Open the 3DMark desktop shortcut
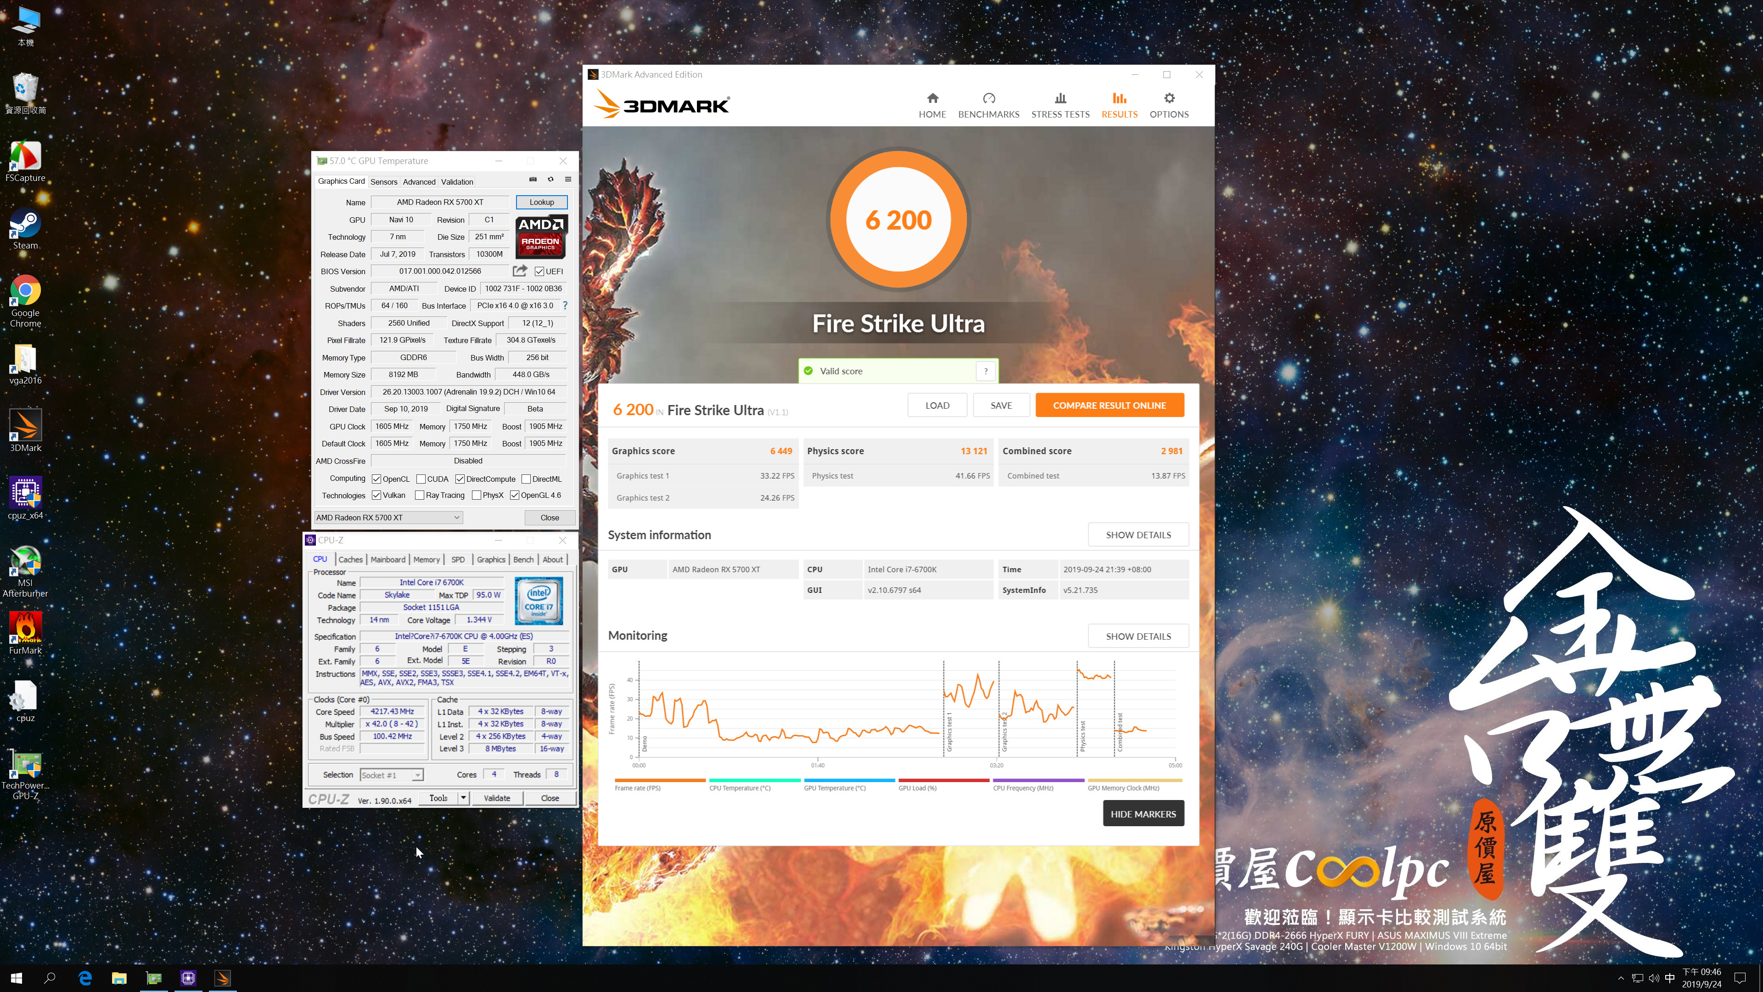Screen dimensions: 1763x992 (x=25, y=431)
